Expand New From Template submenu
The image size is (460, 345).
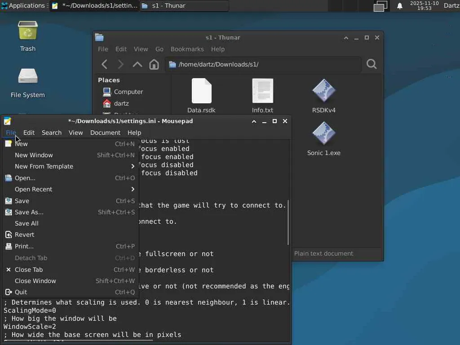tap(70, 166)
